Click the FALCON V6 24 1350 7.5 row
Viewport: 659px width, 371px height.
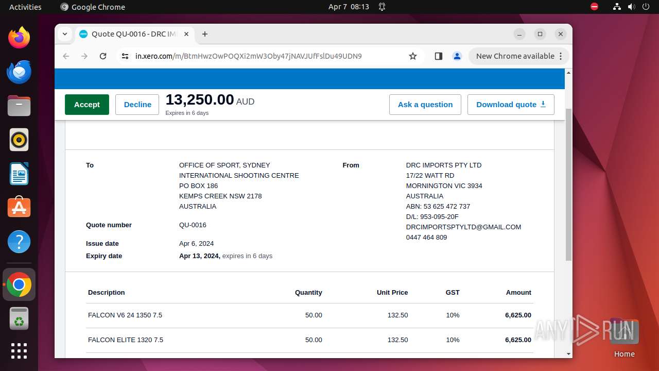point(309,315)
